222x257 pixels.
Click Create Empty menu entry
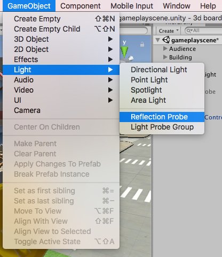click(x=61, y=19)
